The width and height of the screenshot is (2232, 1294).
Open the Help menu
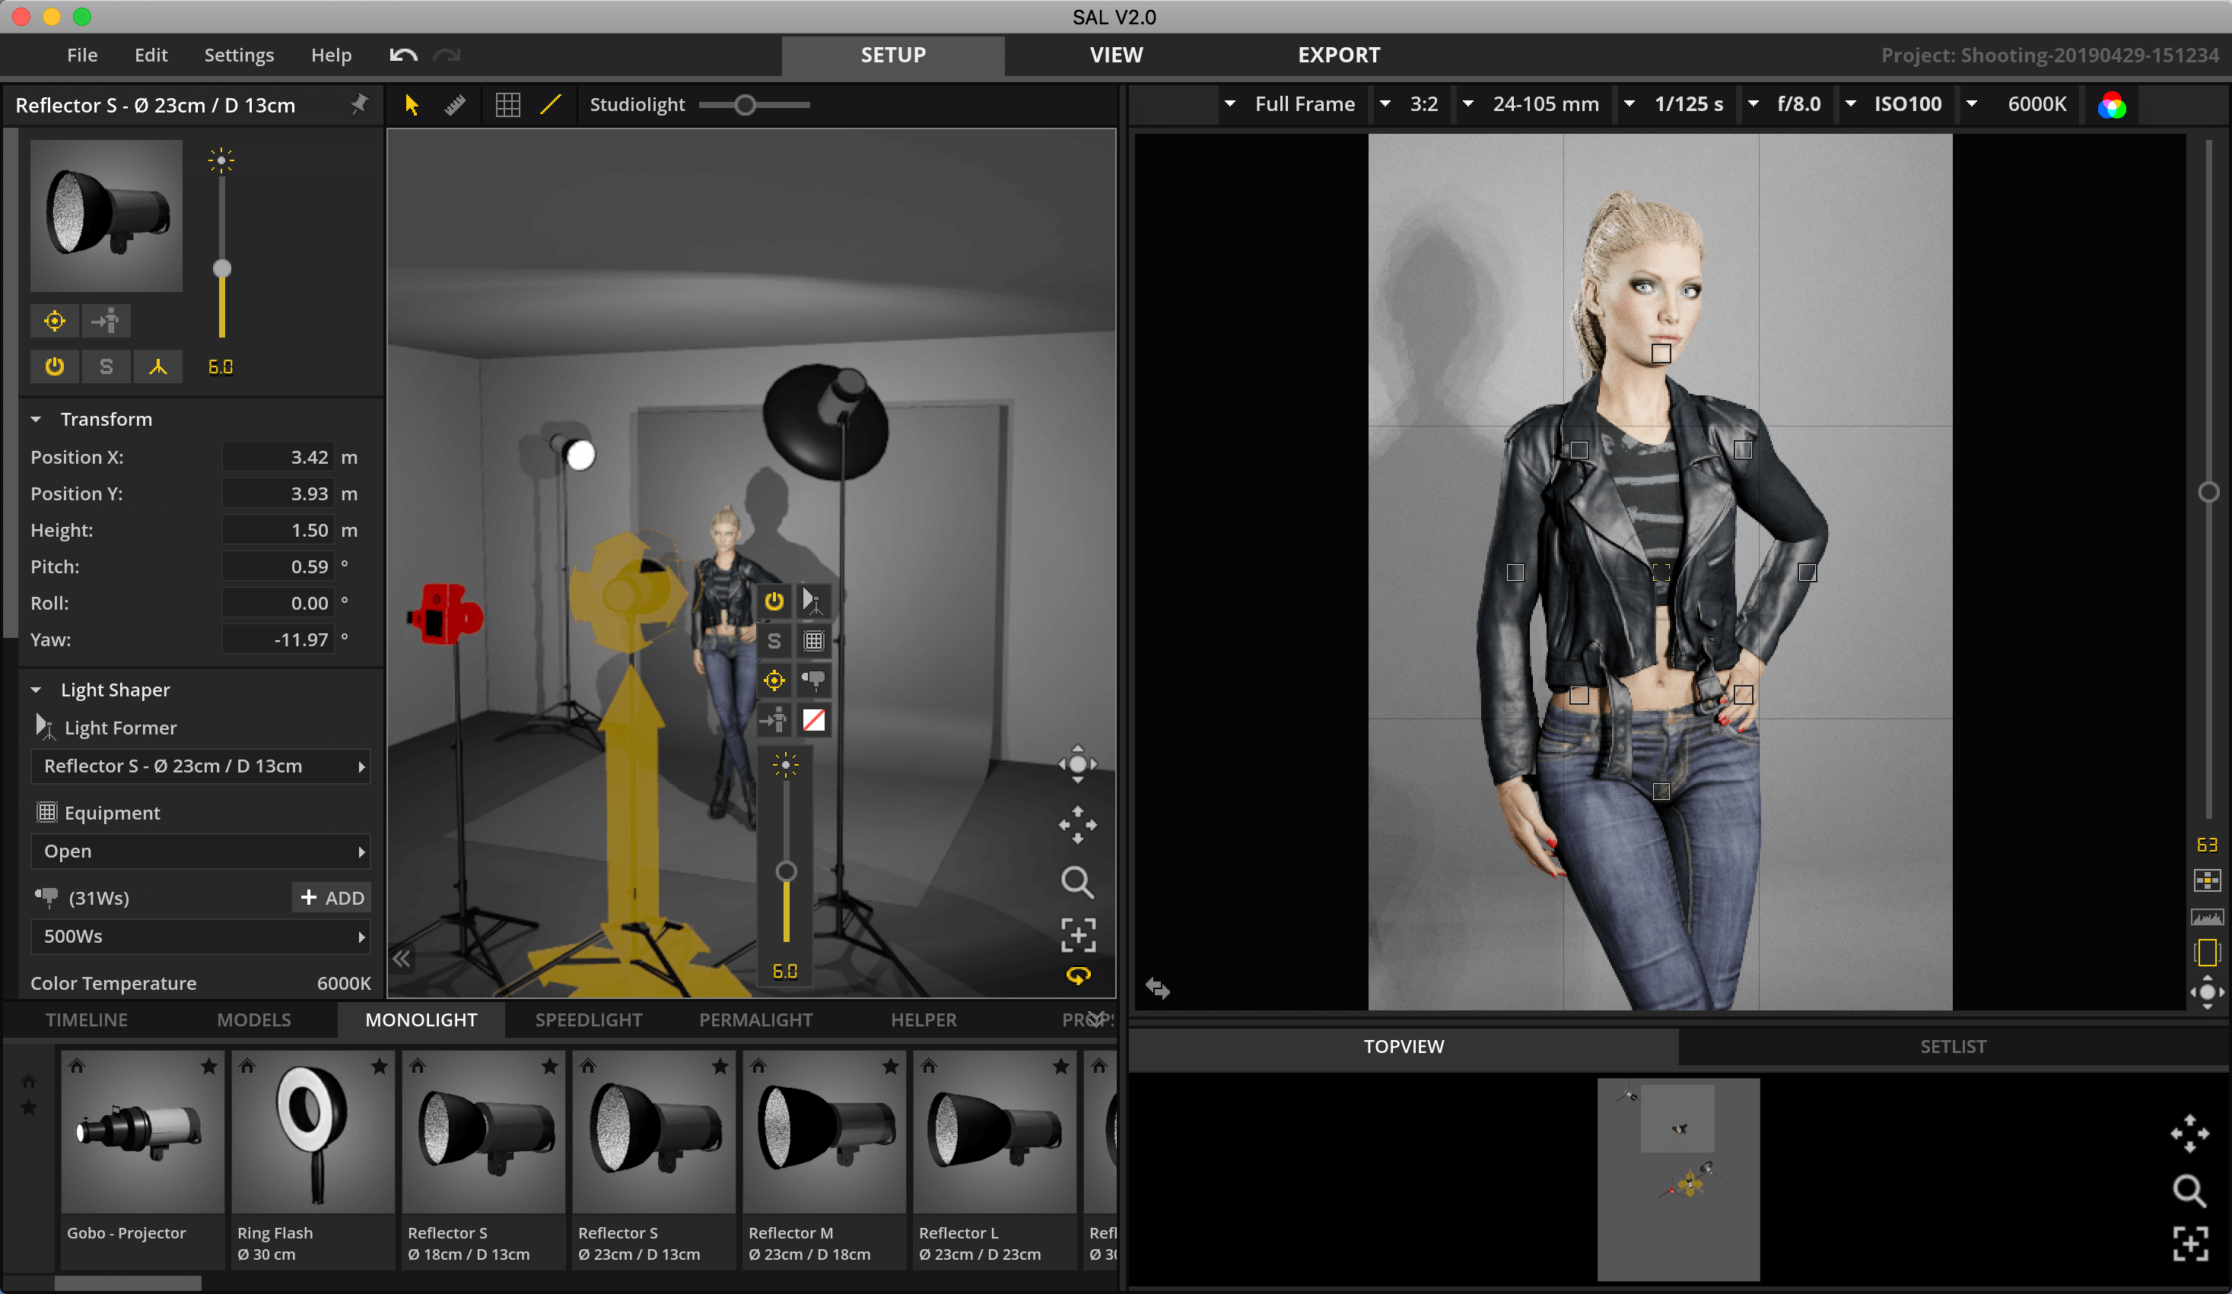[x=331, y=55]
